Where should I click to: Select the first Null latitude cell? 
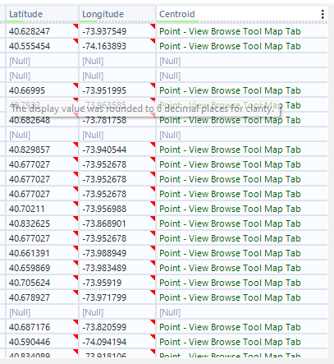coord(42,61)
